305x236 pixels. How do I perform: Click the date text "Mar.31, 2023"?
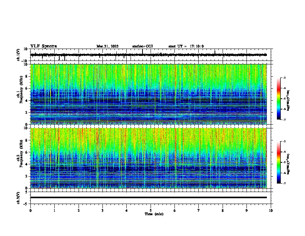(107, 46)
